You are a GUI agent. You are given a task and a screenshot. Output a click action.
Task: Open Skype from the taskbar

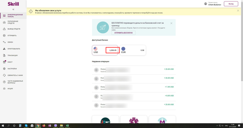tap(26, 126)
